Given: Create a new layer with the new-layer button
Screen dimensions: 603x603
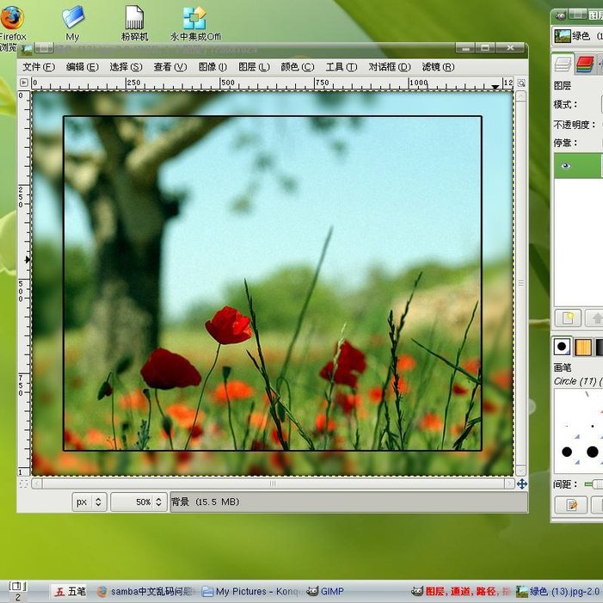Looking at the screenshot, I should pyautogui.click(x=568, y=318).
